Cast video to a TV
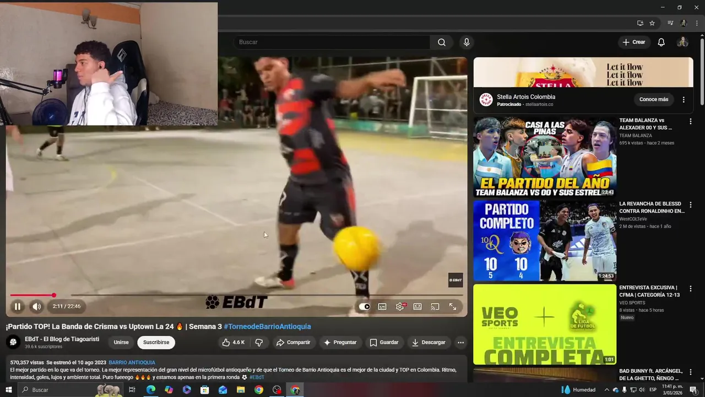The width and height of the screenshot is (705, 397). [435, 307]
